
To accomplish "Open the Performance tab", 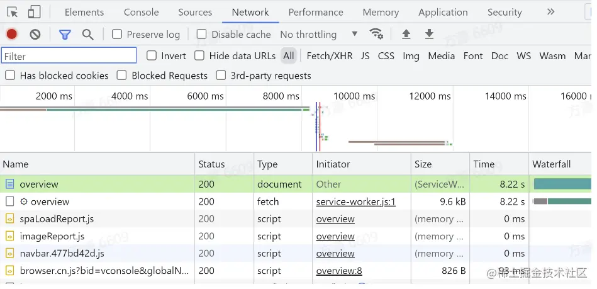I will (x=315, y=12).
